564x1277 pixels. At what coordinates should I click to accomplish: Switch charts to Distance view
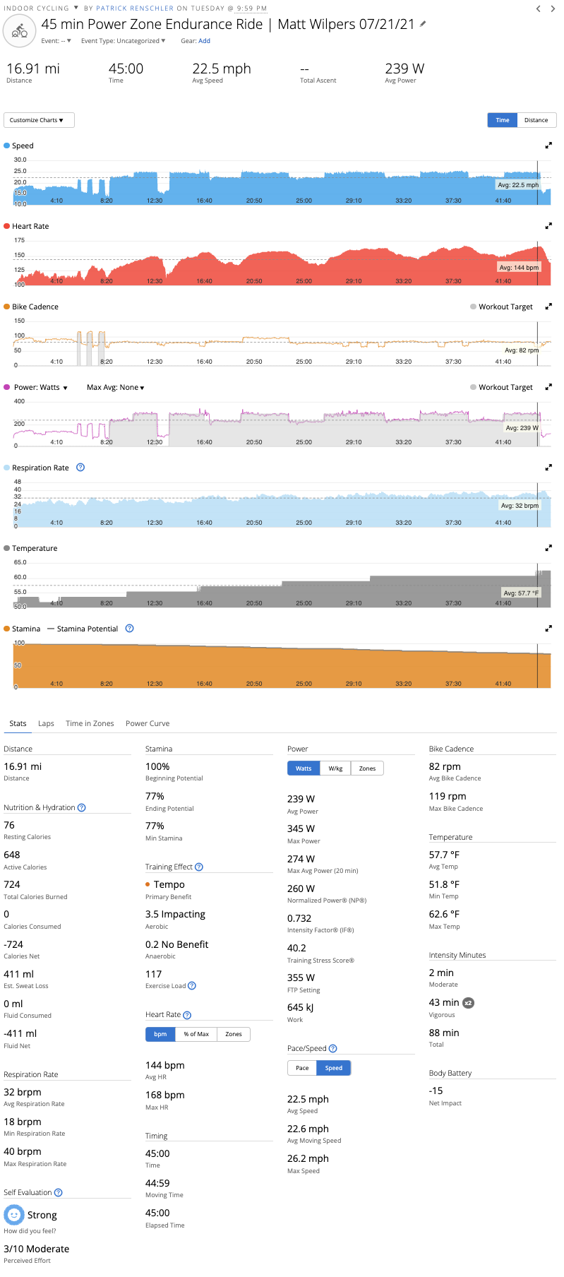536,120
